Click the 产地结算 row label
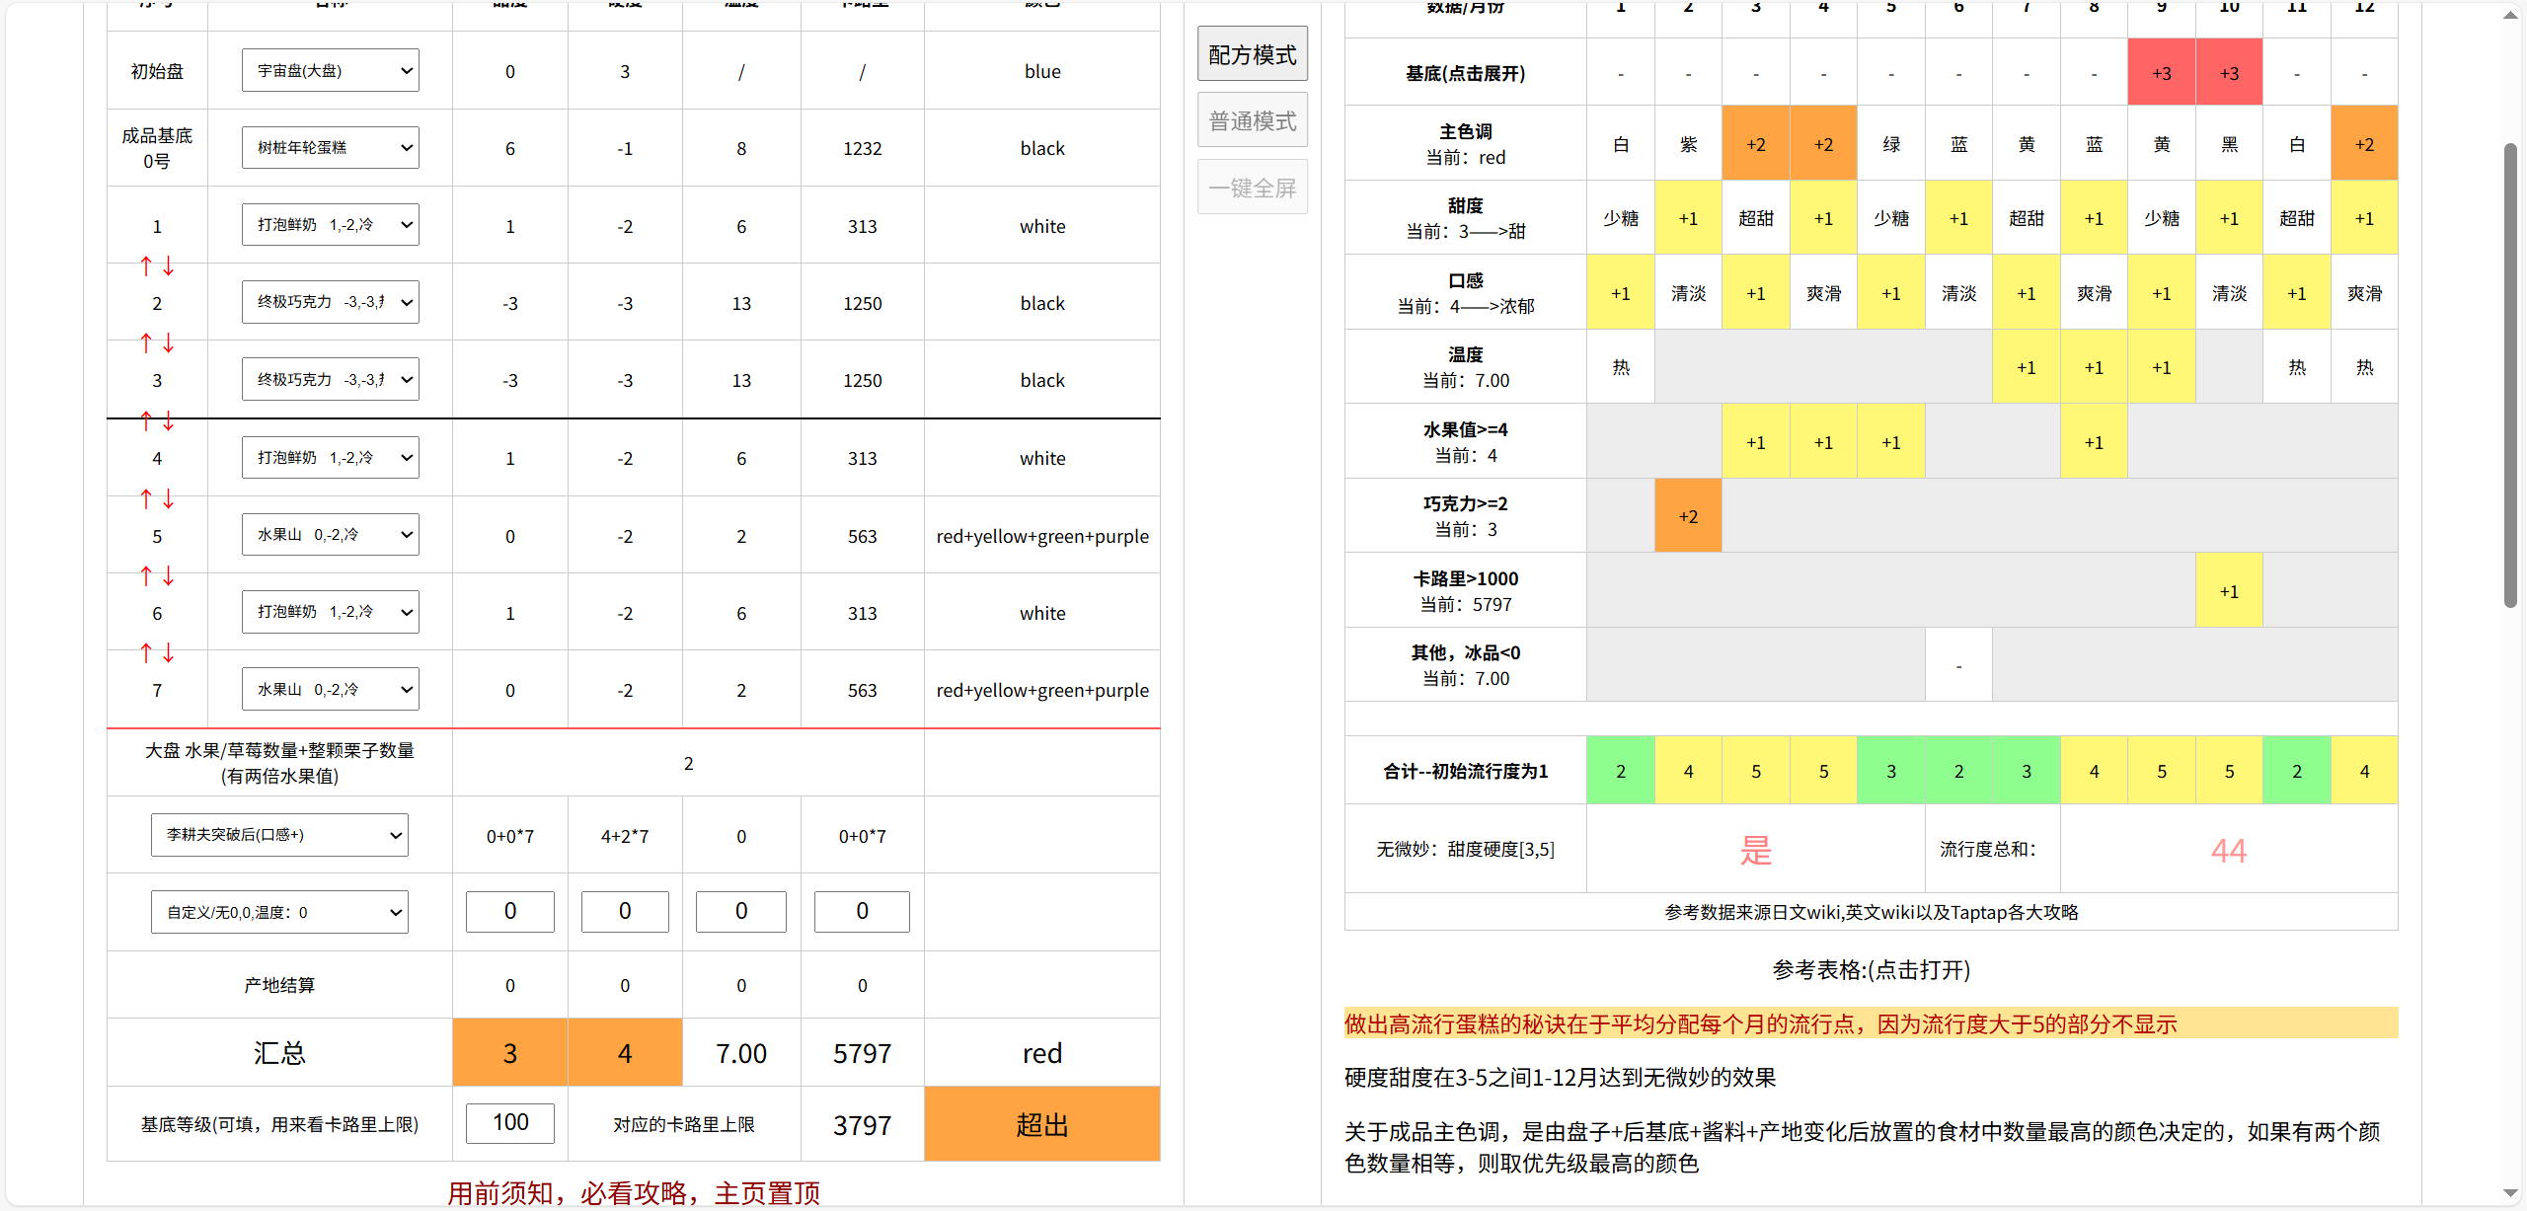The width and height of the screenshot is (2527, 1211). pyautogui.click(x=279, y=985)
